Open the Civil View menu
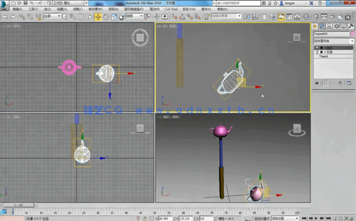The width and height of the screenshot is (356, 221). tap(171, 9)
